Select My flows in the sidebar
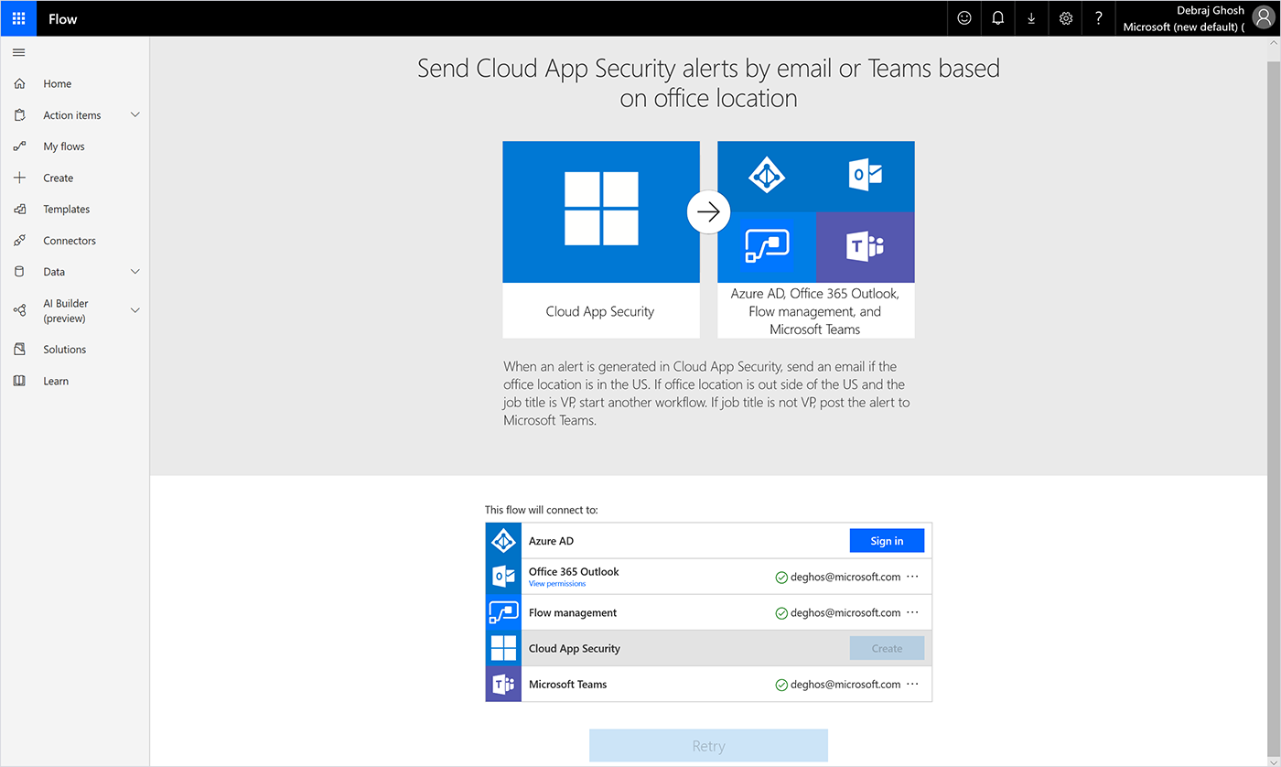Screen dimensions: 1281x767 pos(63,146)
